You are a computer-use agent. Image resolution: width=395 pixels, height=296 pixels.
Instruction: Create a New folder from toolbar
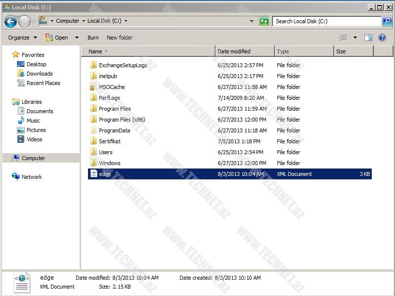click(120, 38)
